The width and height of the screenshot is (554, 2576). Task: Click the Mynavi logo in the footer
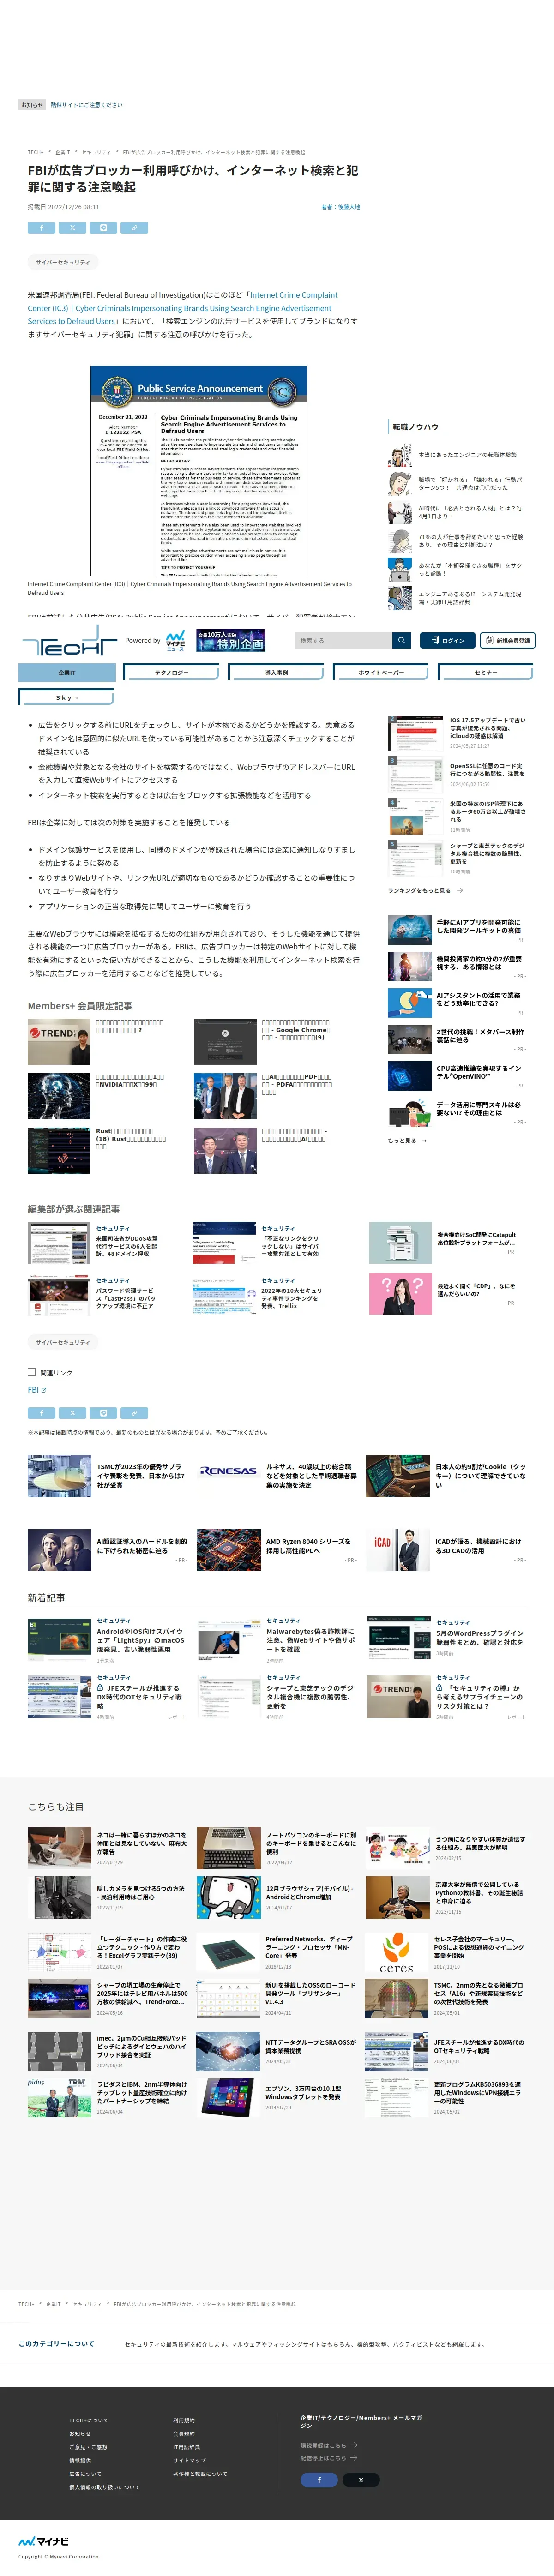[44, 2541]
